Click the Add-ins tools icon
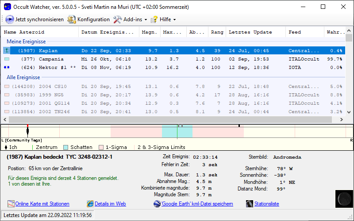This screenshot has width=354, height=221. 117,19
